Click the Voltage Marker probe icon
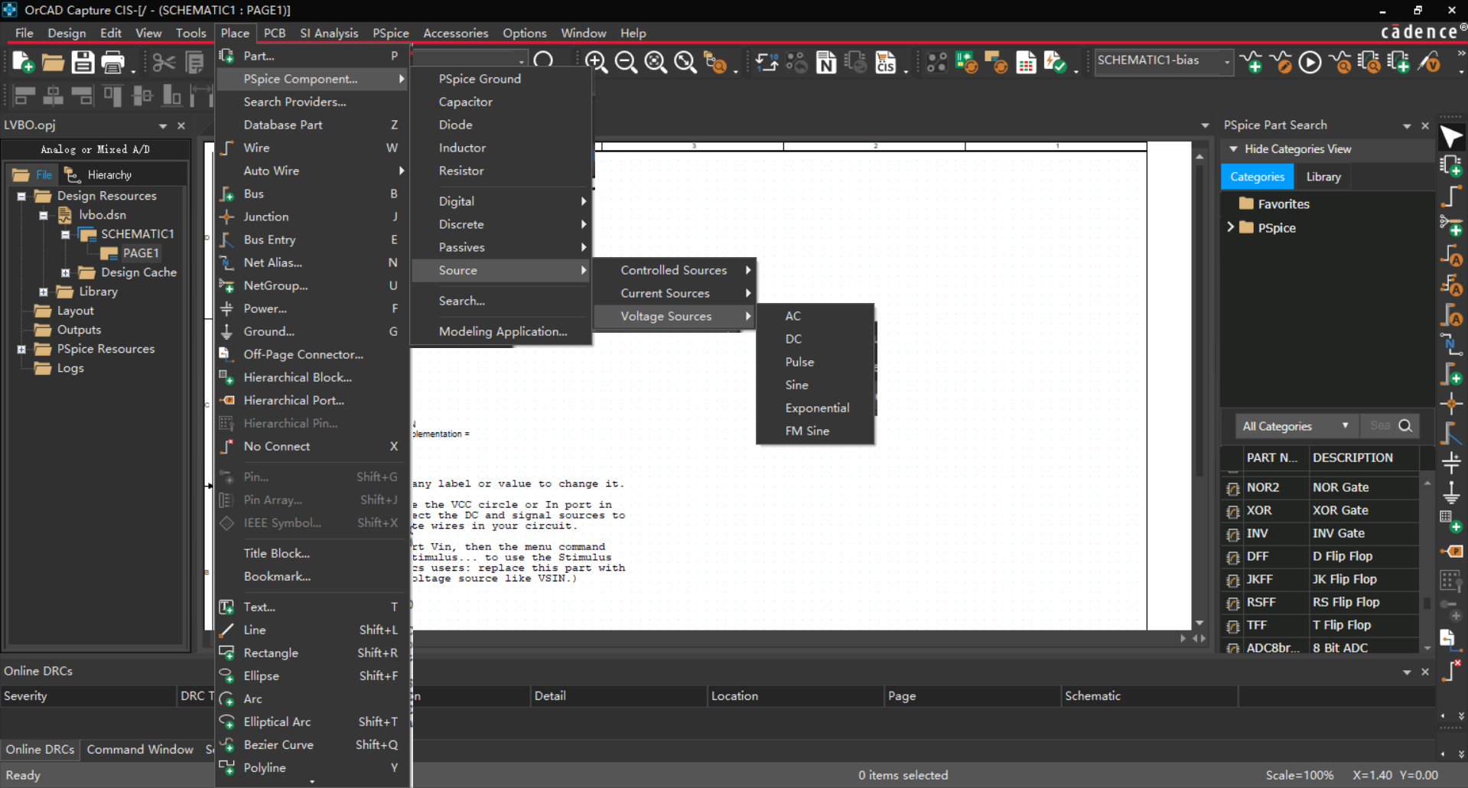This screenshot has width=1468, height=788. pyautogui.click(x=1428, y=62)
